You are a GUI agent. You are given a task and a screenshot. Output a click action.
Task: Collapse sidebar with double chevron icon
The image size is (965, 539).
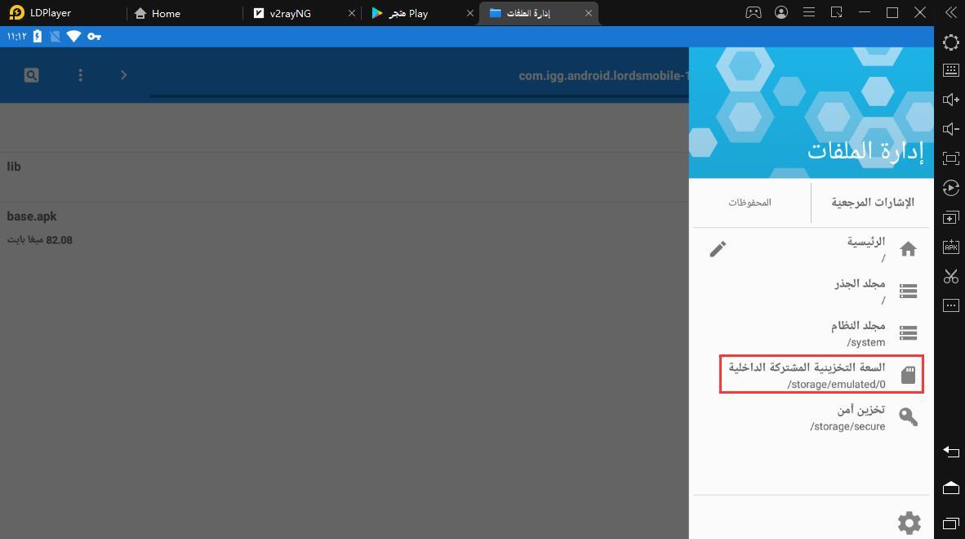pos(951,12)
